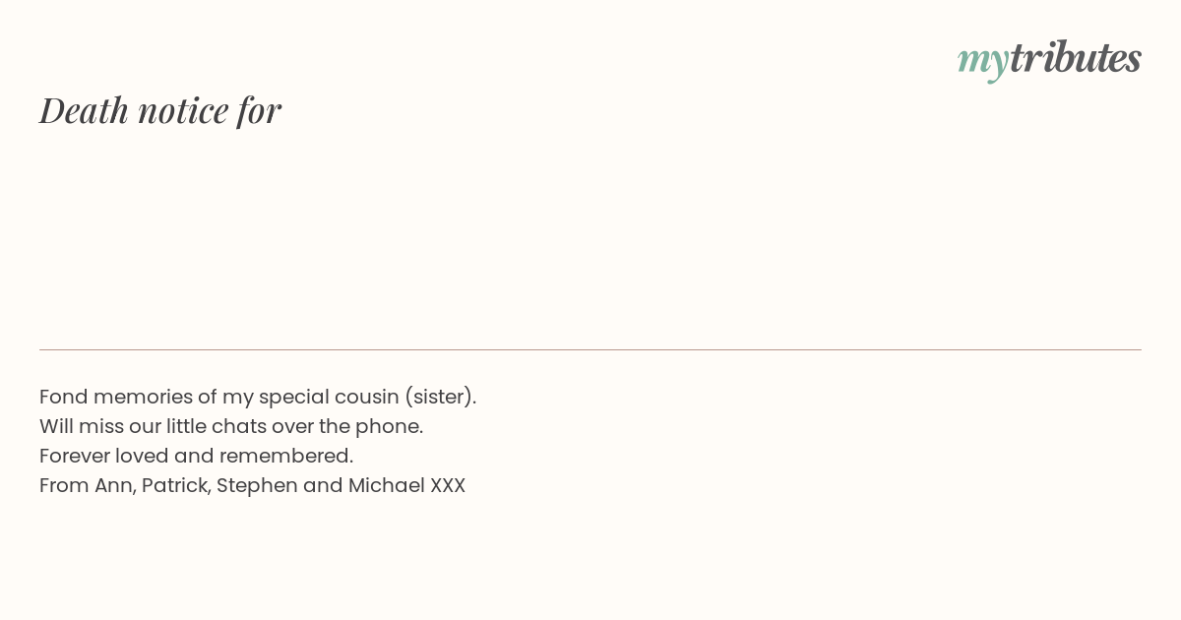Click the word "notice" in the heading

point(183,110)
